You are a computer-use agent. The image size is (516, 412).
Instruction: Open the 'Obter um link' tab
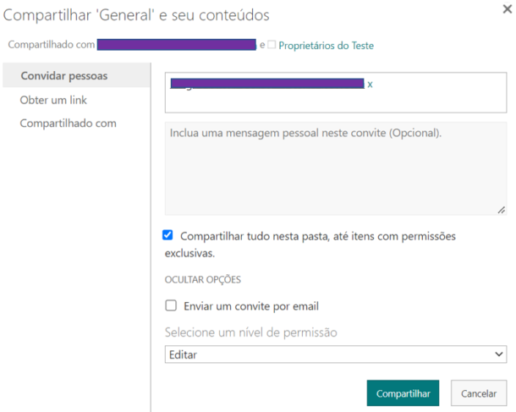(53, 100)
